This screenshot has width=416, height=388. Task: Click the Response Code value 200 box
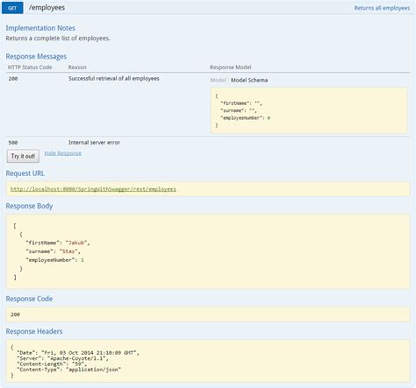tap(208, 314)
